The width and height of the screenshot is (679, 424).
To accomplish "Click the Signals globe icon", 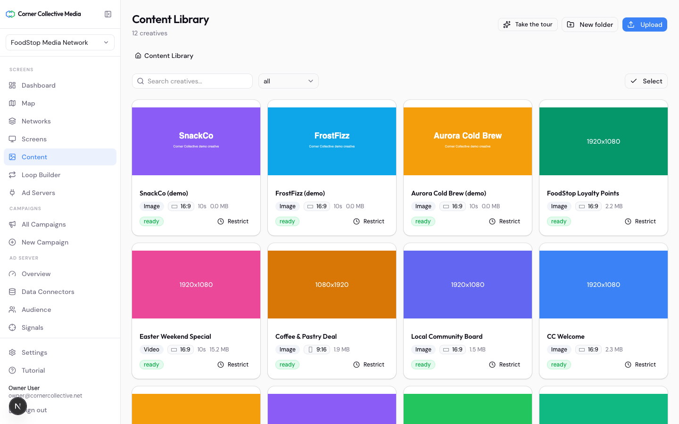I will click(12, 327).
